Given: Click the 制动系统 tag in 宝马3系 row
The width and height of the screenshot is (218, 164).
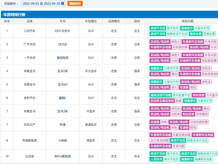Looking at the screenshot, I should [188, 114].
